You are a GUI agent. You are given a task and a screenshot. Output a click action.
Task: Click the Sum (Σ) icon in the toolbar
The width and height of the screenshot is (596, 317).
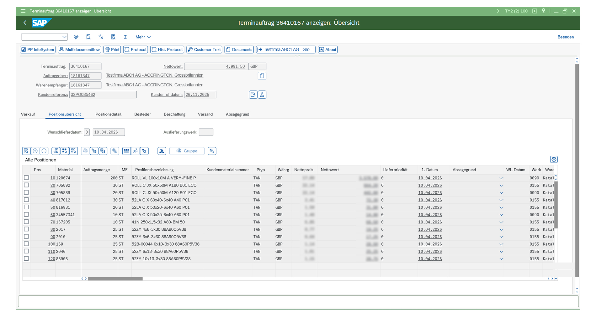(125, 37)
